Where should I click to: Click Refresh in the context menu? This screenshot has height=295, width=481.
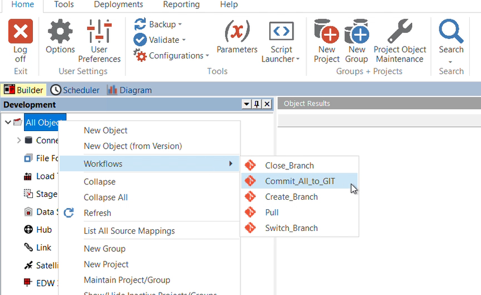97,213
